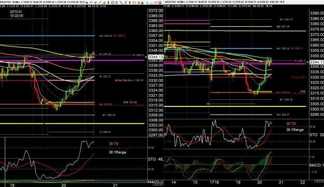
Task: Click date 20 on 30-Min chart axis
Action: [x=64, y=185]
